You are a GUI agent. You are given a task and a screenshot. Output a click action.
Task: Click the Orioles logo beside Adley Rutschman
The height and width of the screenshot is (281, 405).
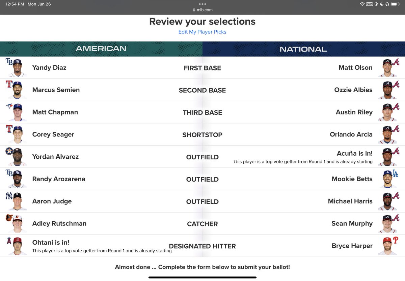pyautogui.click(x=9, y=218)
